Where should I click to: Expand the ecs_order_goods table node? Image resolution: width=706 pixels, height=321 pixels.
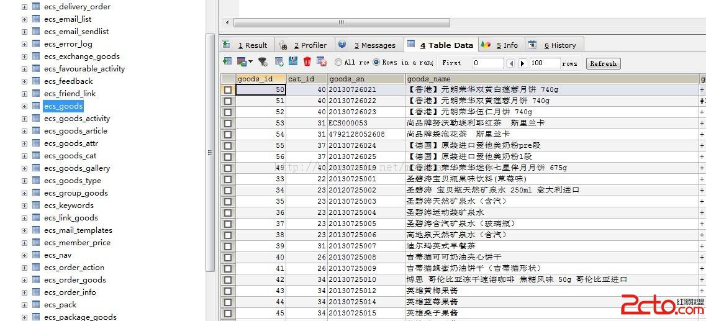pos(24,279)
